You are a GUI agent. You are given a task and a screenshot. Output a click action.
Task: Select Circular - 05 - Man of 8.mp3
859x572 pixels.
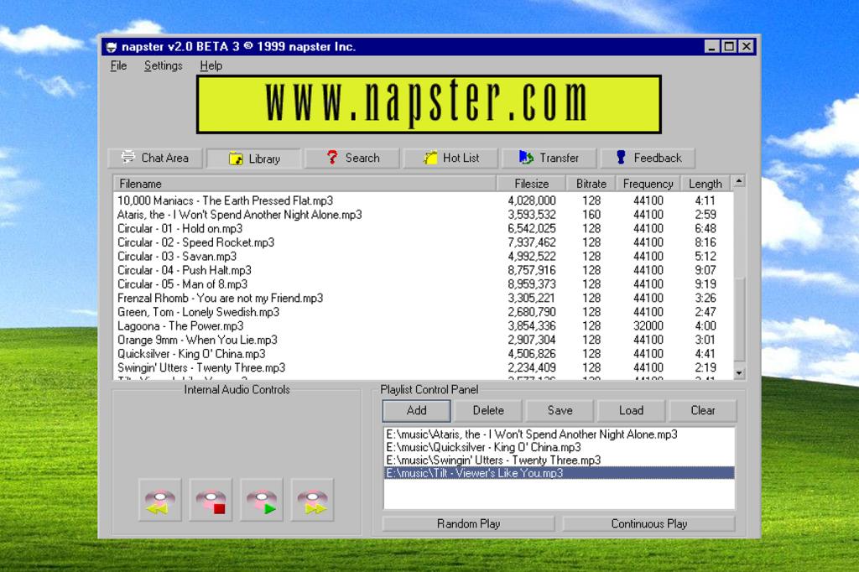point(423,284)
